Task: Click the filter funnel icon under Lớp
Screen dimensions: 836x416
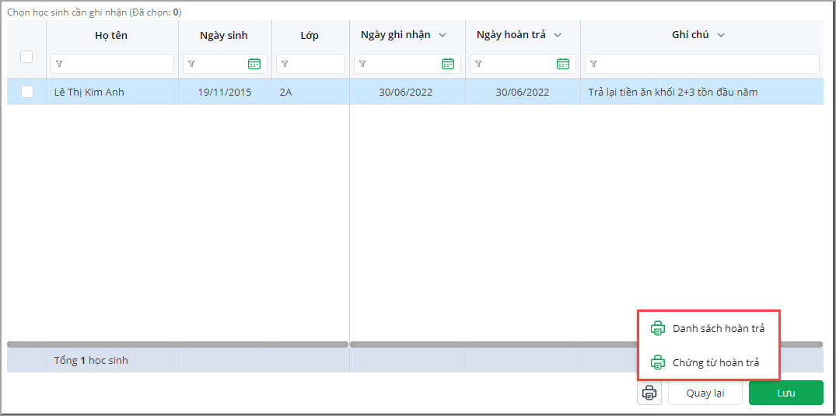Action: (285, 64)
